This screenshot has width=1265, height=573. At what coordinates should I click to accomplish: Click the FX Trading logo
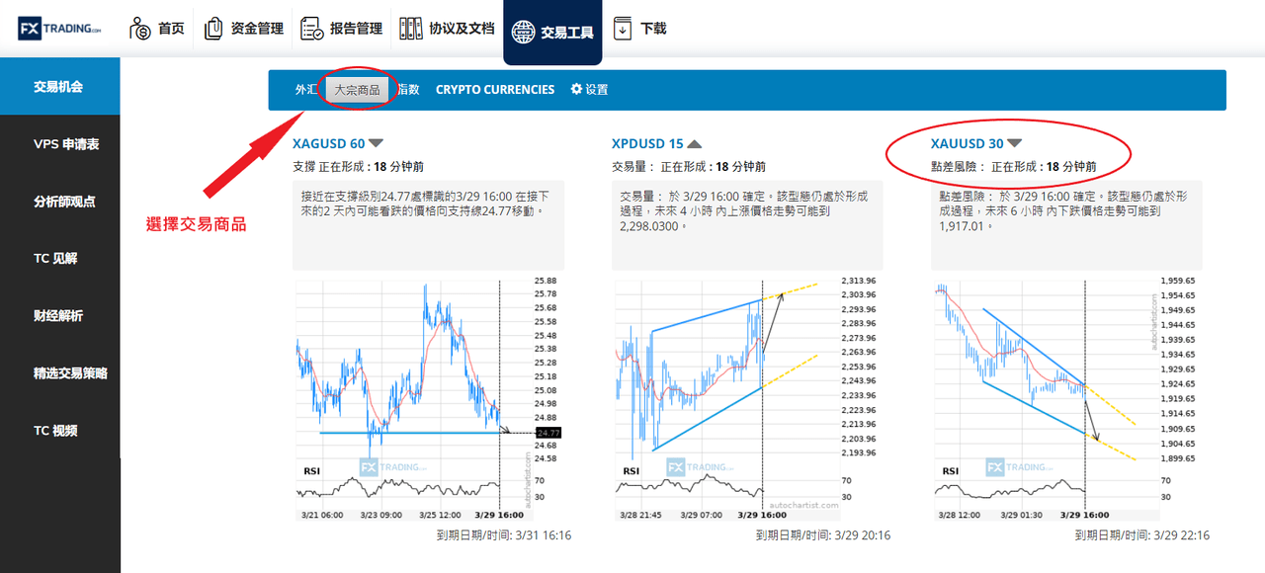59,30
